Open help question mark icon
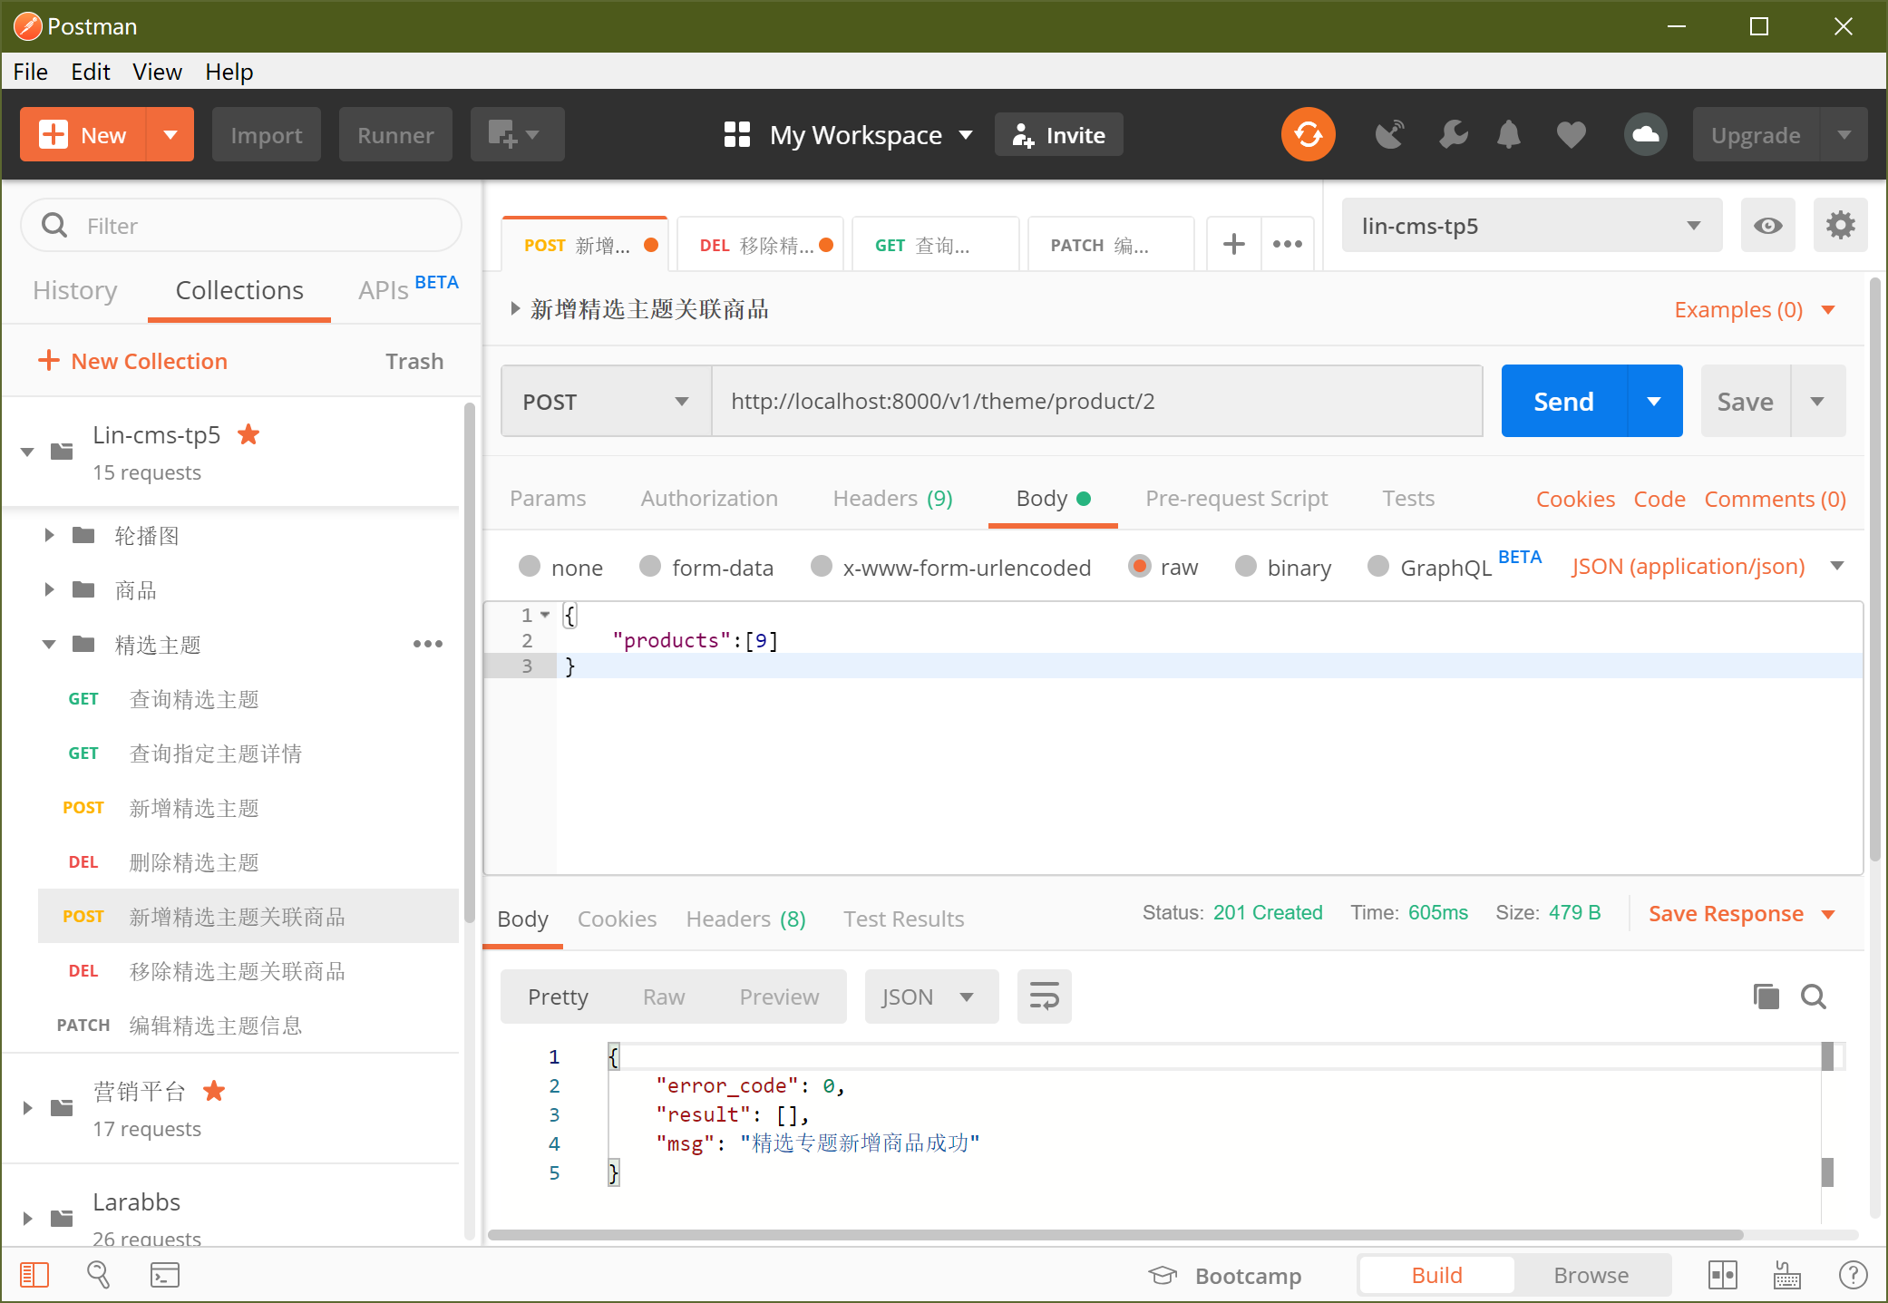 (x=1853, y=1275)
